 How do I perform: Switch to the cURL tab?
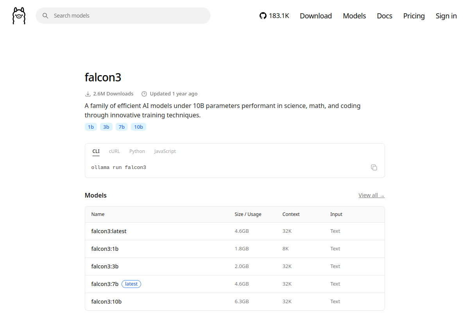(115, 151)
